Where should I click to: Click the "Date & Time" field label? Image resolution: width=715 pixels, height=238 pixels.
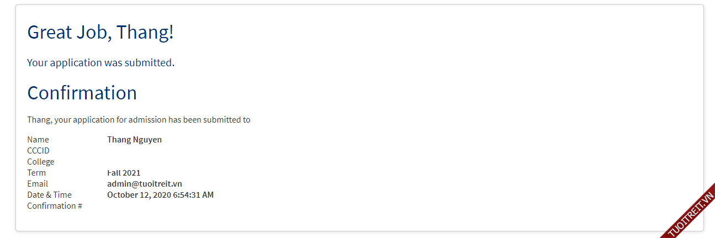point(49,195)
